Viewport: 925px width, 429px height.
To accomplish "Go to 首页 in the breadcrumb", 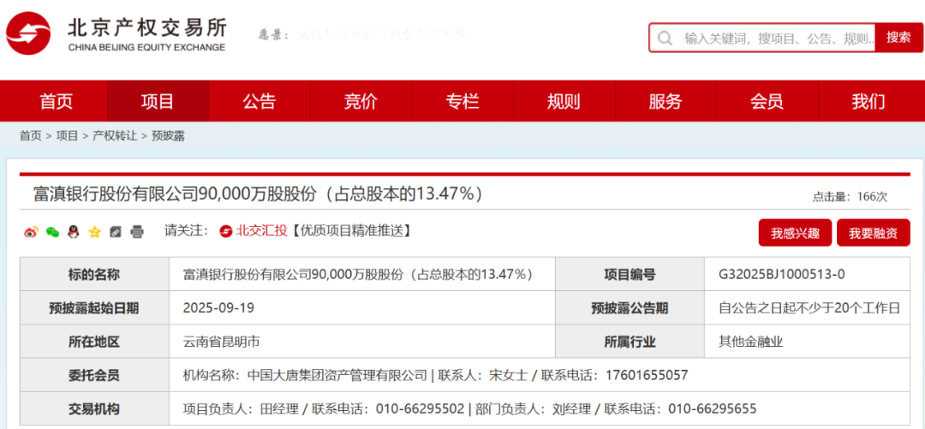I will coord(30,136).
